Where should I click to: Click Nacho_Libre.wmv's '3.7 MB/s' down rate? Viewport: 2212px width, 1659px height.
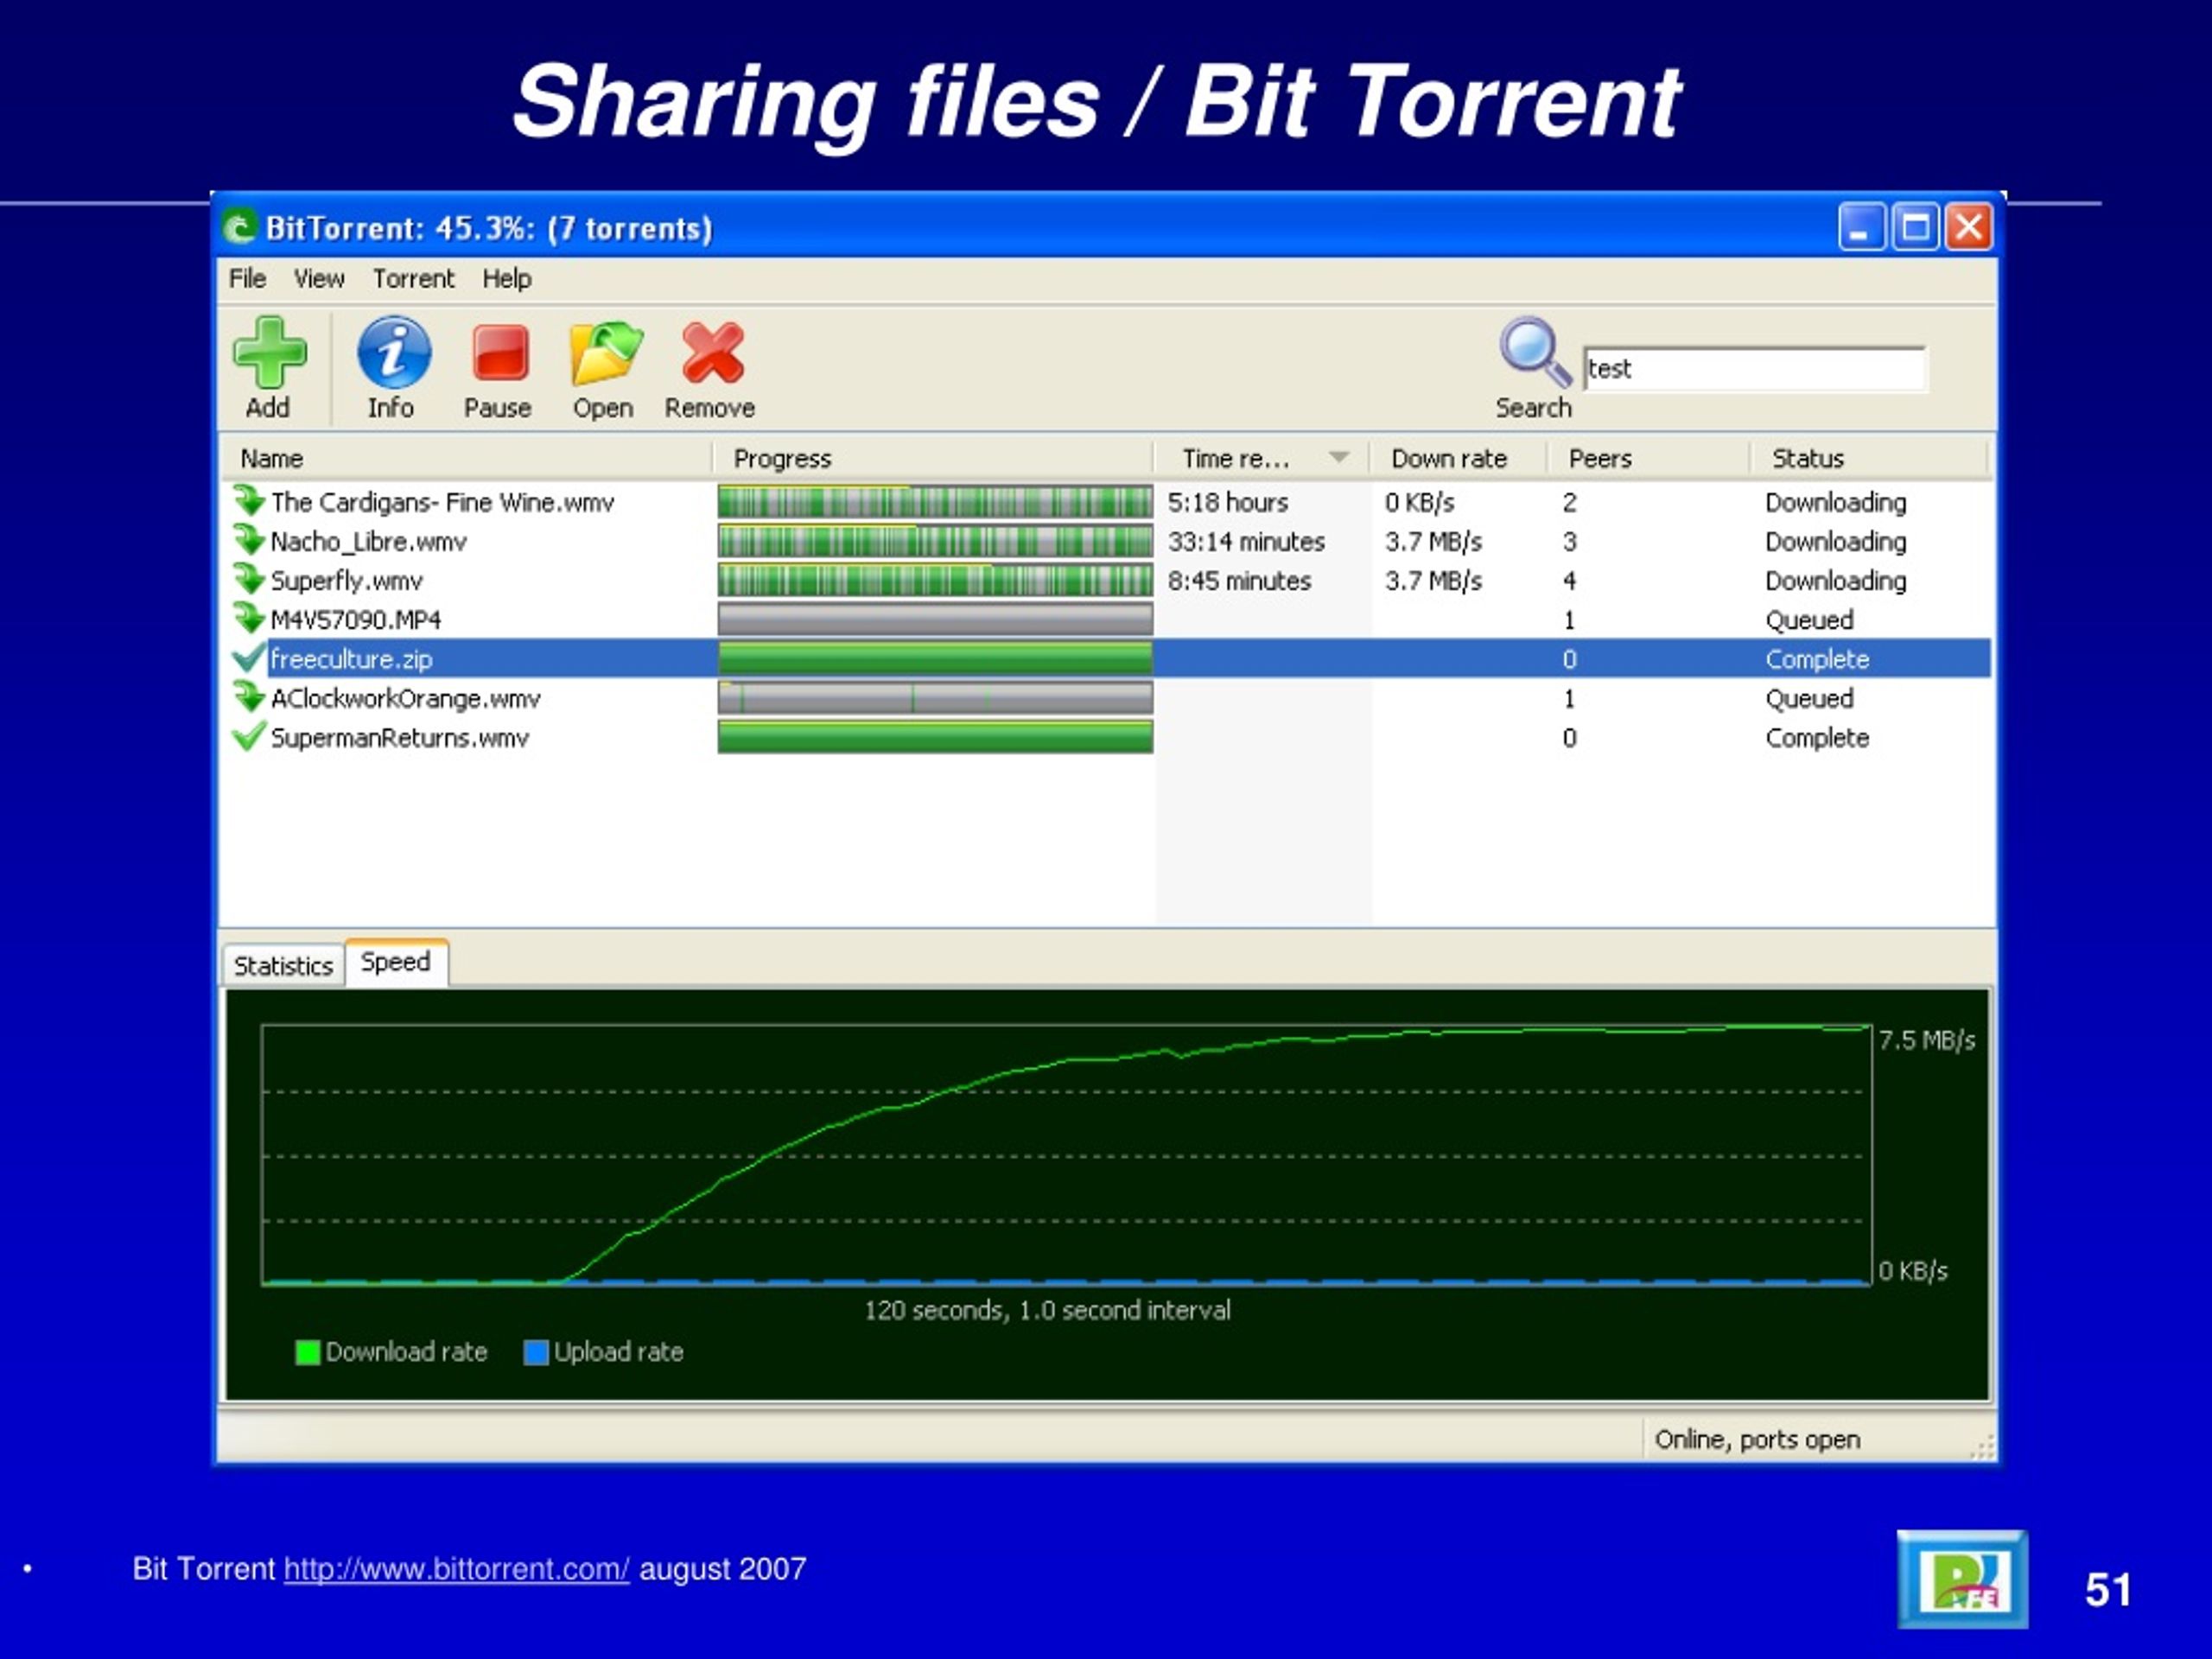pyautogui.click(x=1433, y=541)
